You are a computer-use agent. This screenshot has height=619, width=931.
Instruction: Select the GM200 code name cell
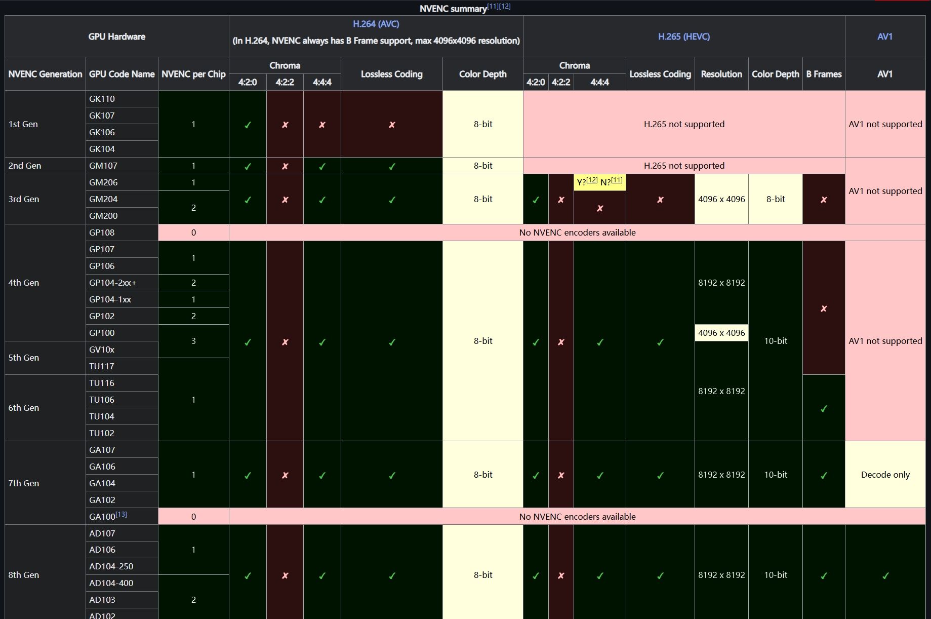point(122,216)
